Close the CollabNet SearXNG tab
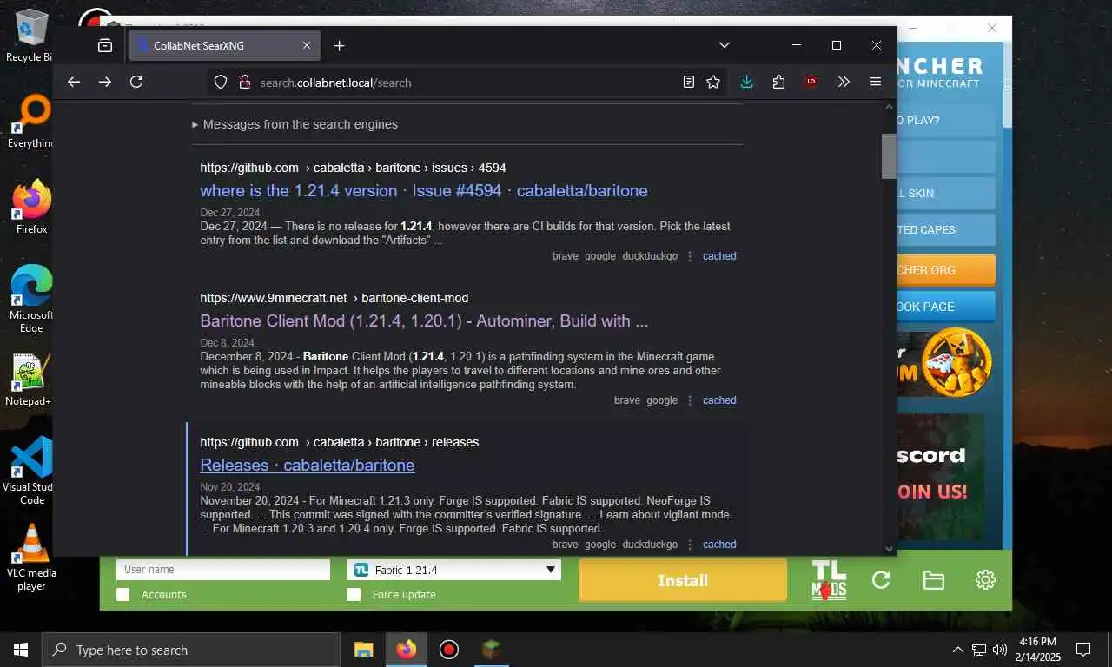 [307, 45]
